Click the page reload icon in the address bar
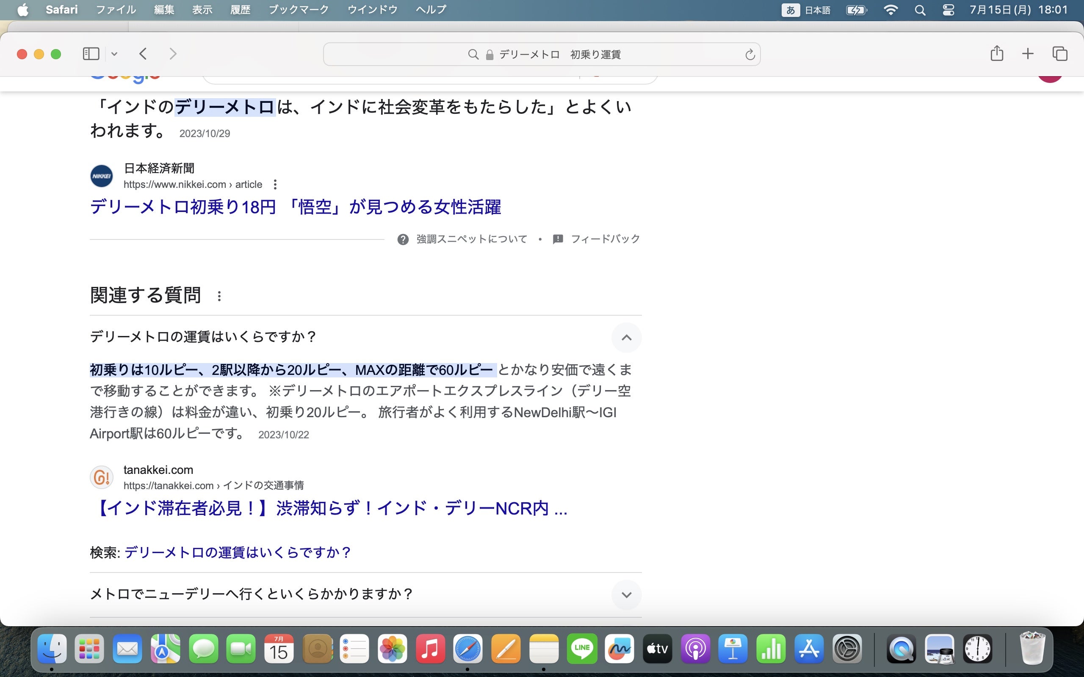1084x677 pixels. (x=750, y=55)
